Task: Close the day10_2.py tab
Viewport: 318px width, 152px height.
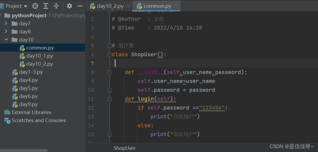Action: (128, 6)
